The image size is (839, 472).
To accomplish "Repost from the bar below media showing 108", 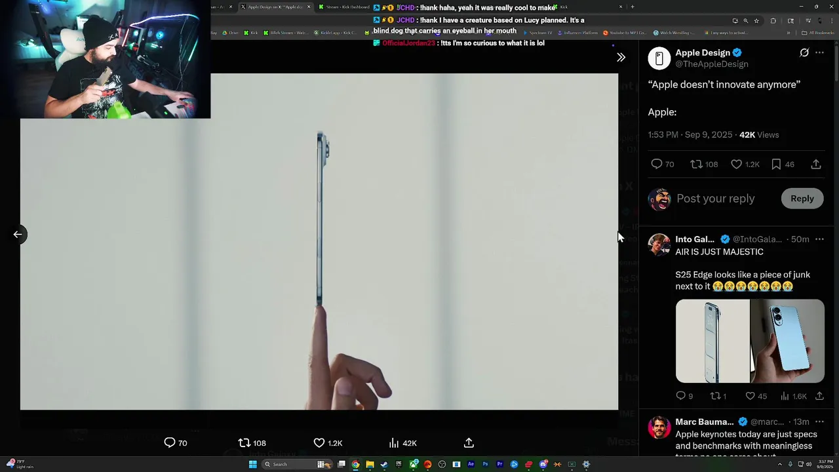I will (252, 443).
